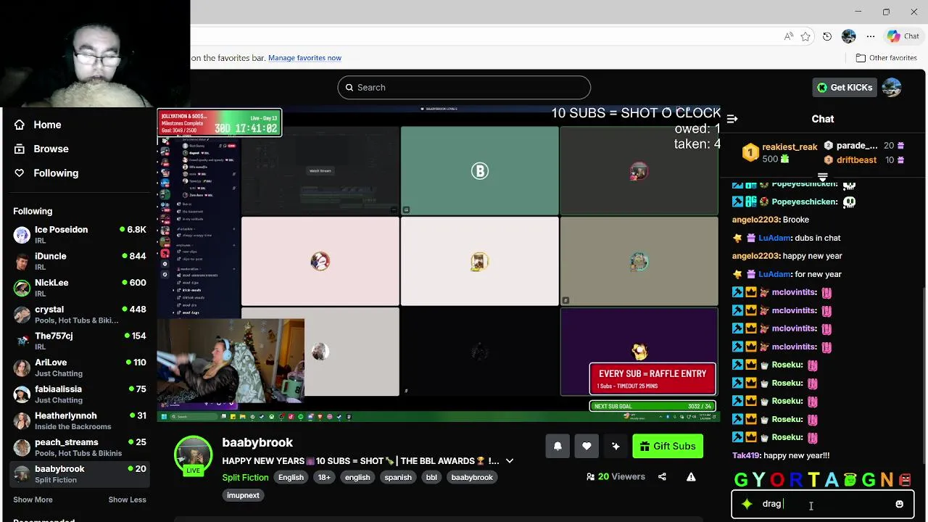
Task: Open Edge browser history icon
Action: tap(827, 36)
